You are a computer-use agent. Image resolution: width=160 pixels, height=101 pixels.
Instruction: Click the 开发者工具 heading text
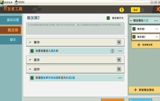click(13, 9)
